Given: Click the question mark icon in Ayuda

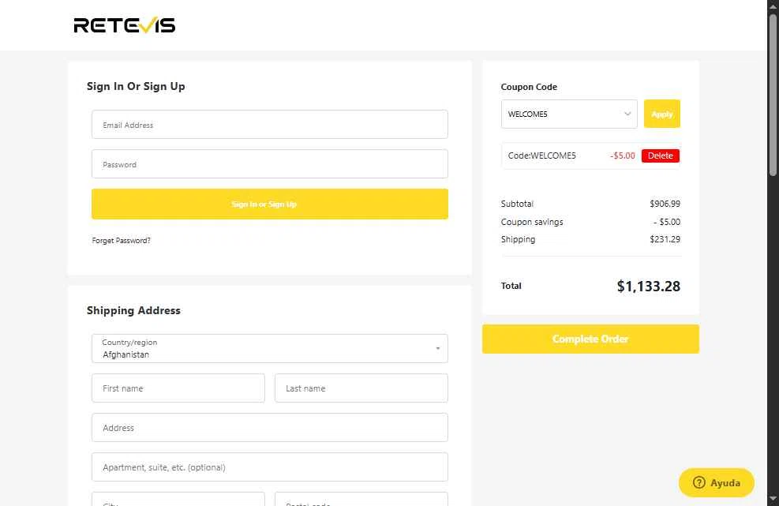Looking at the screenshot, I should point(699,482).
